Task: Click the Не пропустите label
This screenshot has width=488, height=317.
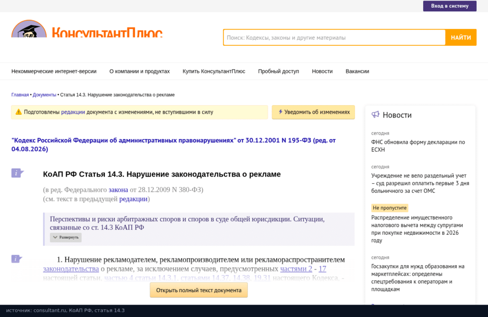Action: pyautogui.click(x=390, y=208)
